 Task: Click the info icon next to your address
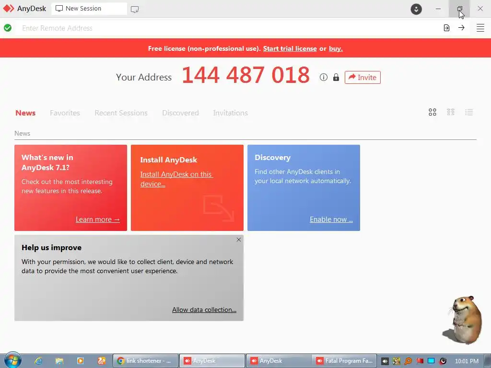pyautogui.click(x=324, y=77)
